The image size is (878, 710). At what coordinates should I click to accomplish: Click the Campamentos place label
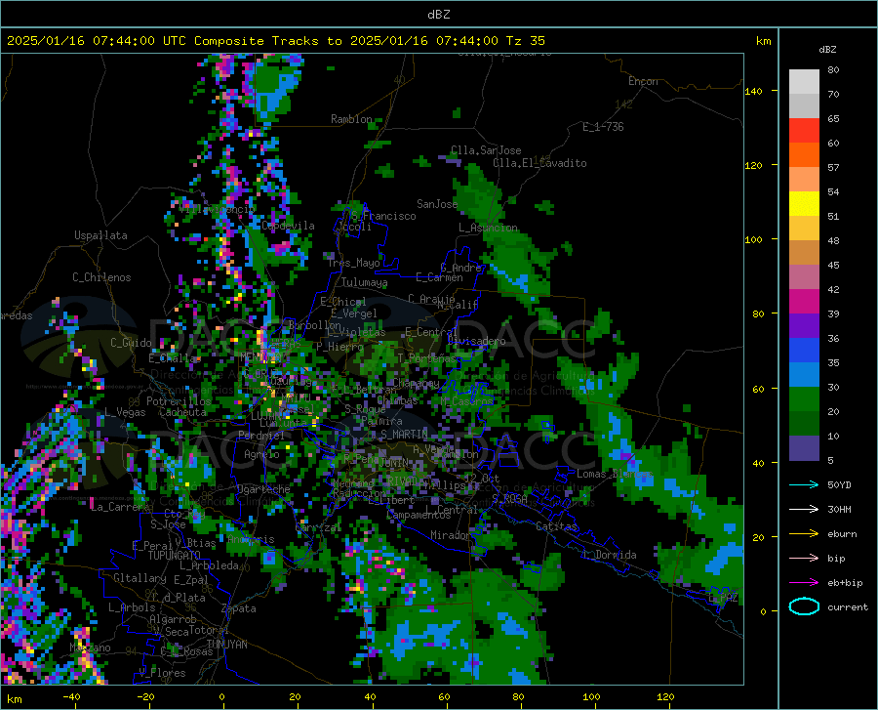tap(419, 515)
